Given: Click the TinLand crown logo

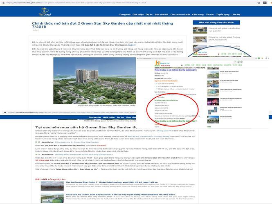Looking at the screenshot, I should [45, 11].
